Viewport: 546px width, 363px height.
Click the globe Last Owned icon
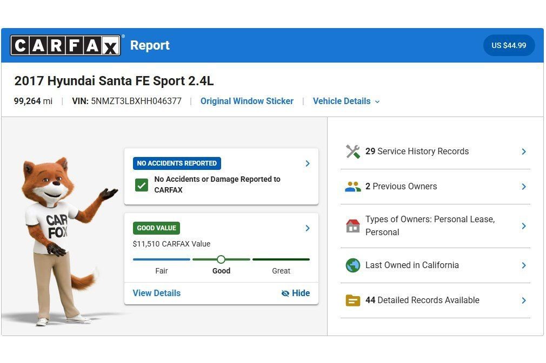(353, 265)
